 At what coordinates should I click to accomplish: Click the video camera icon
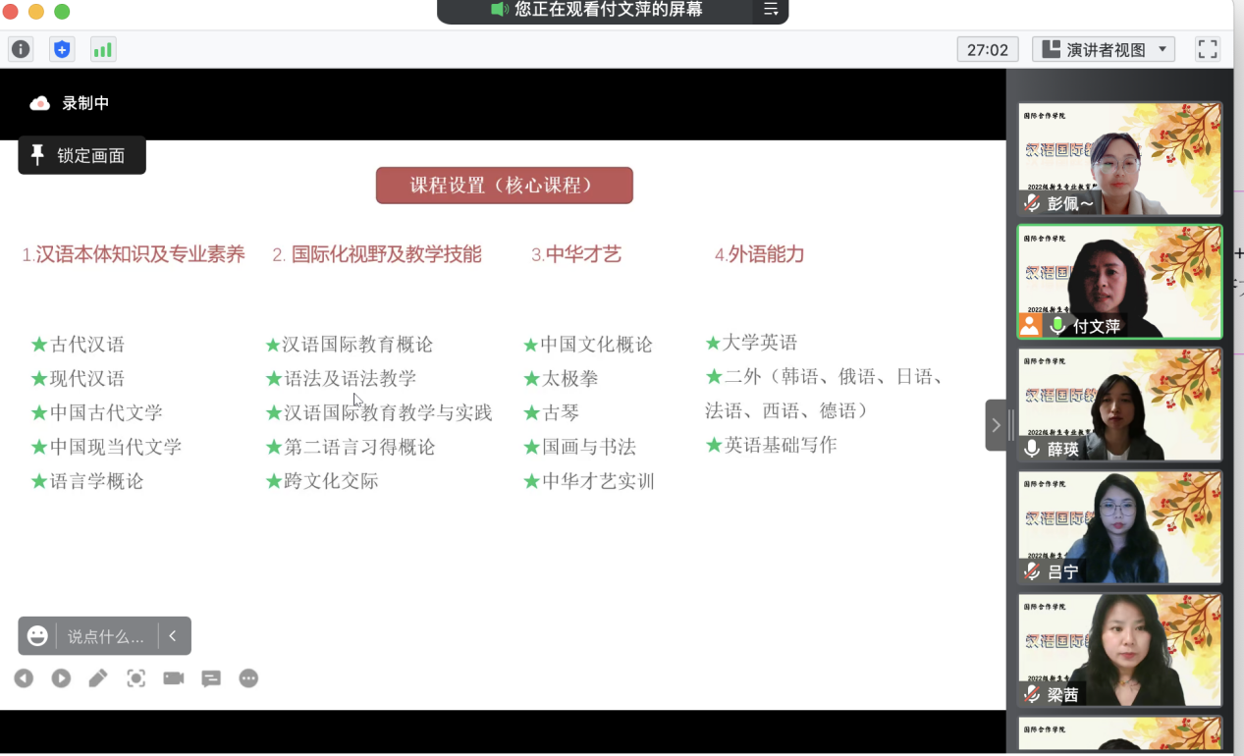(174, 678)
